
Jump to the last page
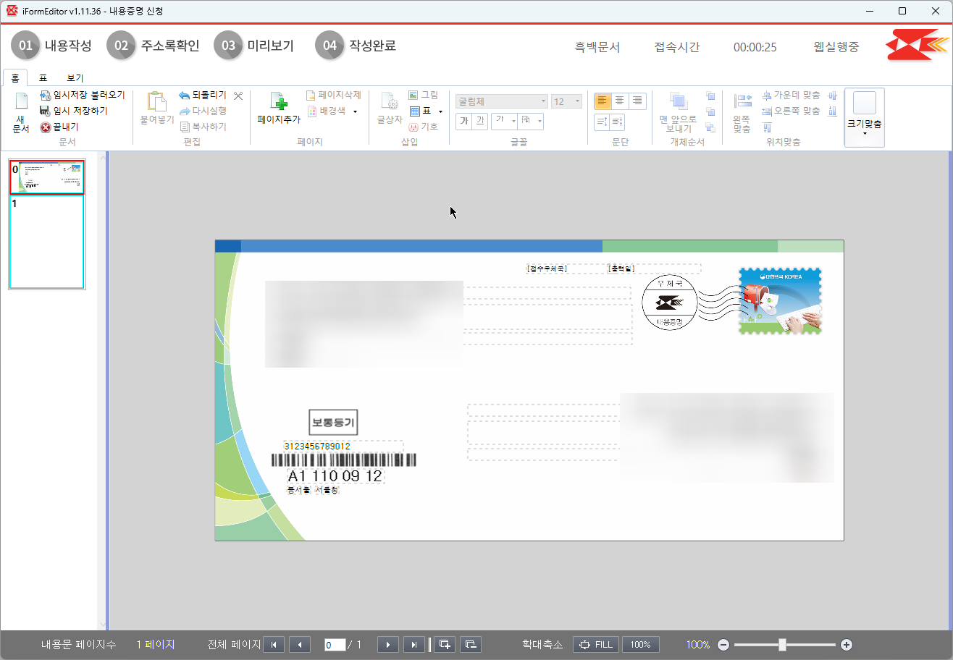pos(414,645)
